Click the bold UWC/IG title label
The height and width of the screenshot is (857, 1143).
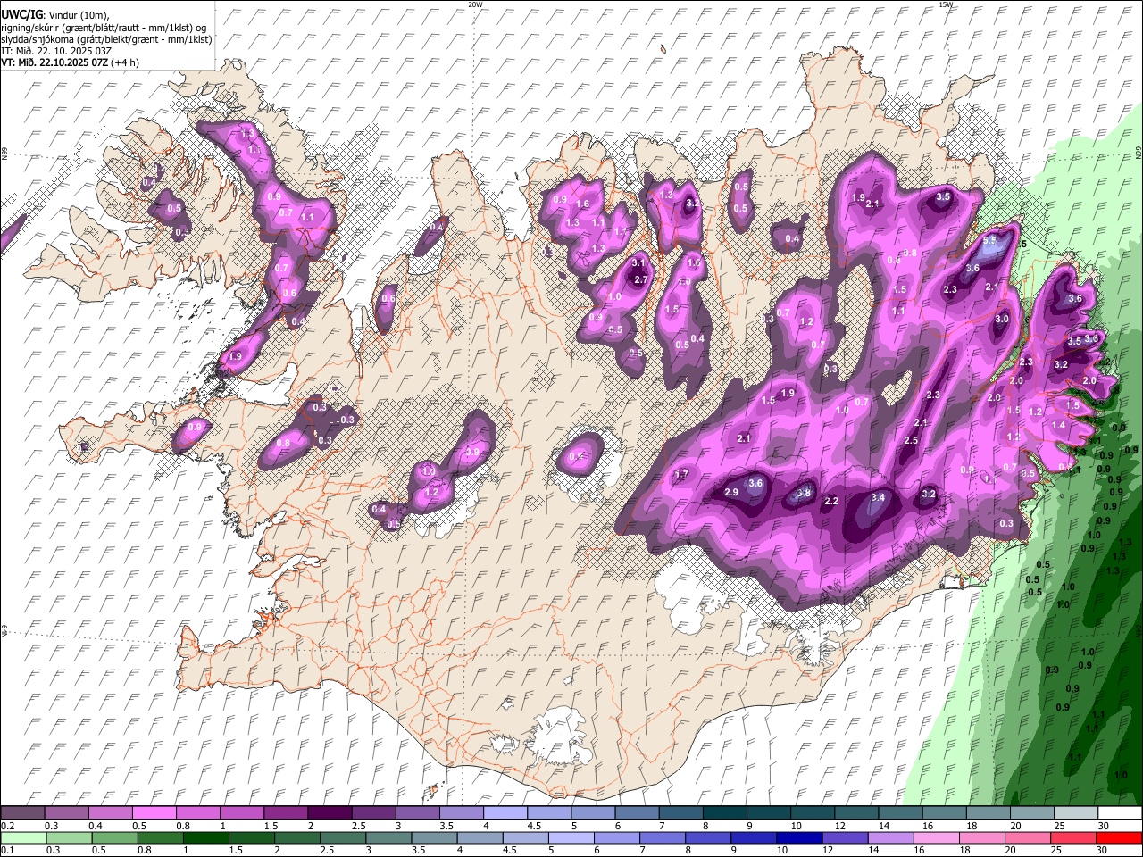pyautogui.click(x=21, y=15)
